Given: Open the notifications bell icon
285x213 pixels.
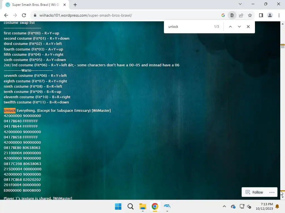Looking at the screenshot, I should pyautogui.click(x=277, y=206).
